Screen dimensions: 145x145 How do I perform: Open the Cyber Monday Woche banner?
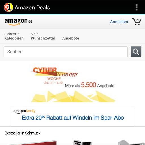pyautogui.click(x=72, y=83)
